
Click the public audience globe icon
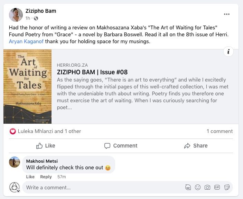[36, 18]
